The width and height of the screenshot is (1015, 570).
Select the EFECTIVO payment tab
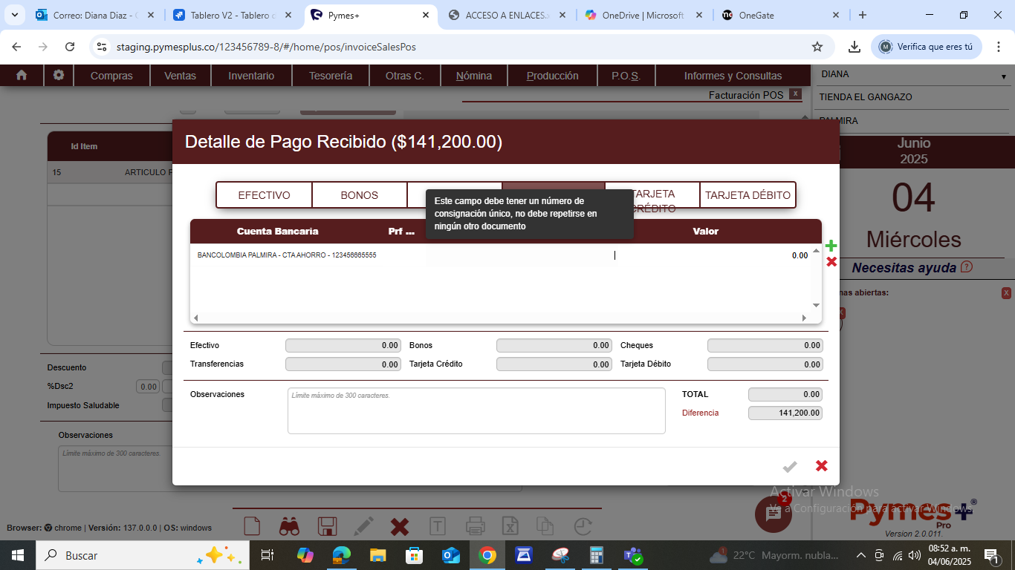point(264,195)
